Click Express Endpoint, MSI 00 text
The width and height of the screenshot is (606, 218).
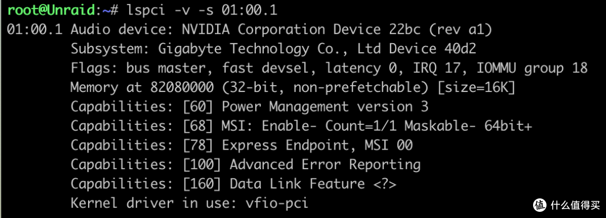[x=317, y=146]
